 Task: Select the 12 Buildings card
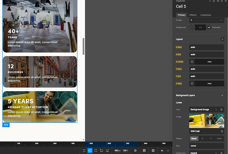[x=40, y=72]
